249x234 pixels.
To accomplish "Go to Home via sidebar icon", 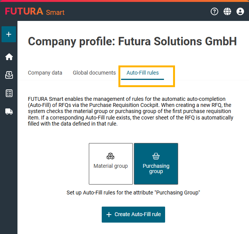I will [9, 57].
